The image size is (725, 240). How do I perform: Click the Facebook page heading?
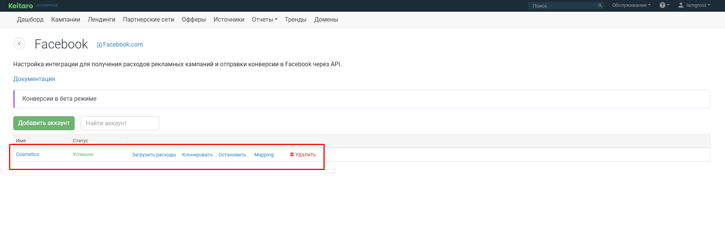(61, 44)
